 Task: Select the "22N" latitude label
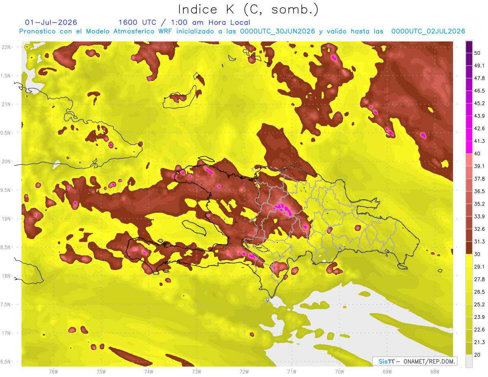coord(6,47)
